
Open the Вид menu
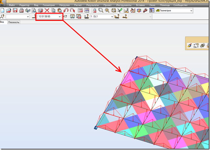coord(36,5)
